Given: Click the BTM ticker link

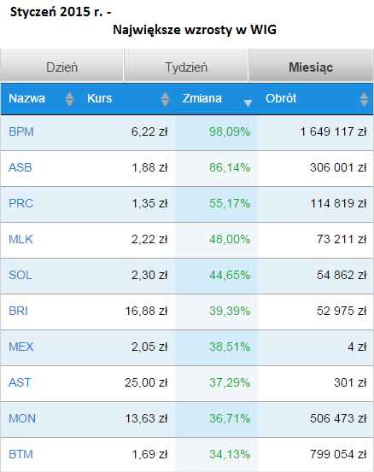Looking at the screenshot, I should 20,454.
